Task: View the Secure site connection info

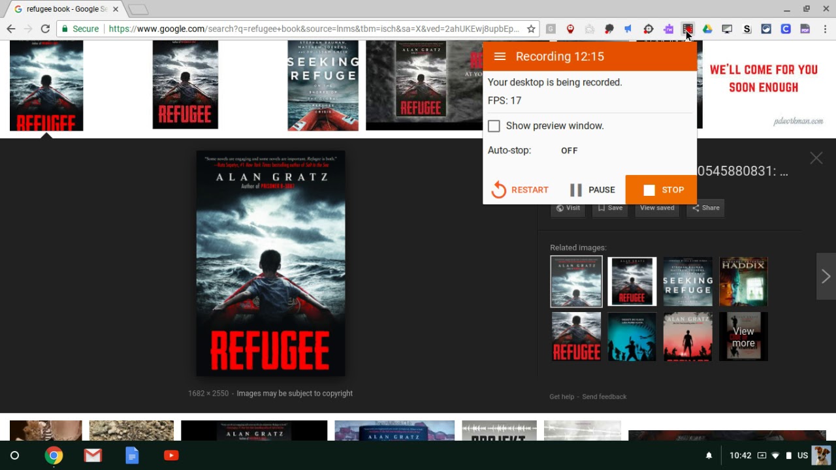Action: [79, 29]
